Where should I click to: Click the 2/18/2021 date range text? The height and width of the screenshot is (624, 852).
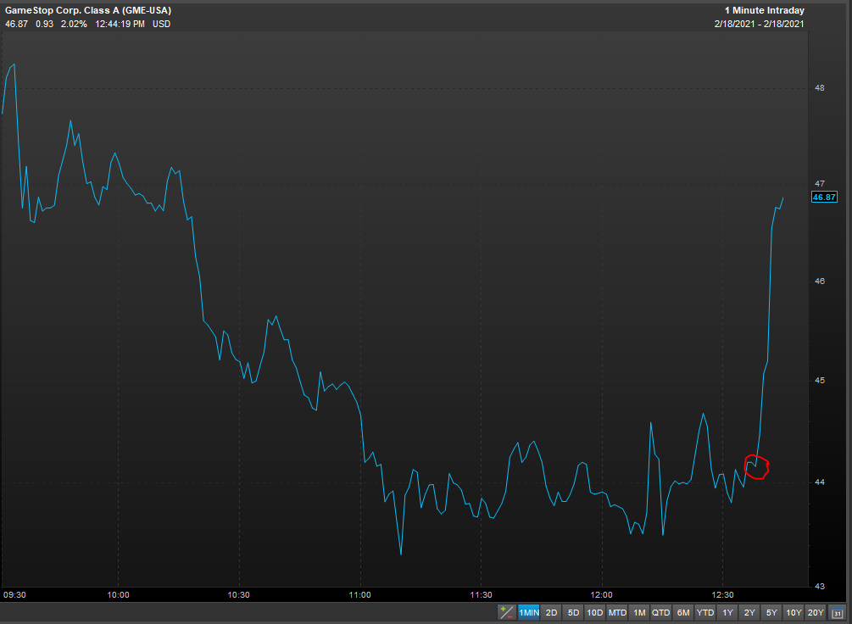[759, 24]
